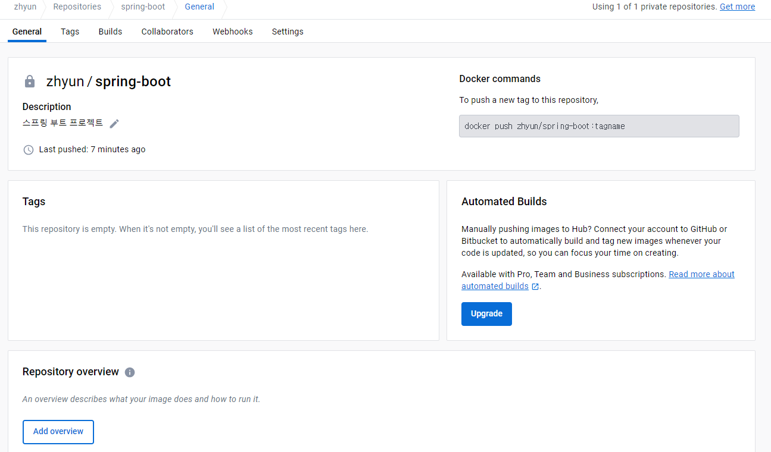Switch to the Settings tab
The height and width of the screenshot is (452, 771).
point(288,32)
